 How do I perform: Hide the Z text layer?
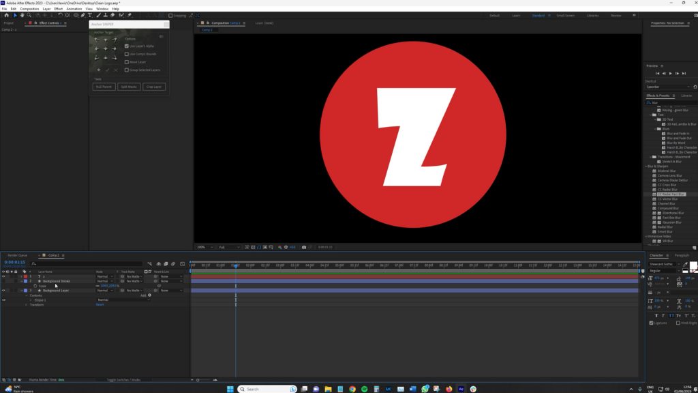(x=3, y=276)
